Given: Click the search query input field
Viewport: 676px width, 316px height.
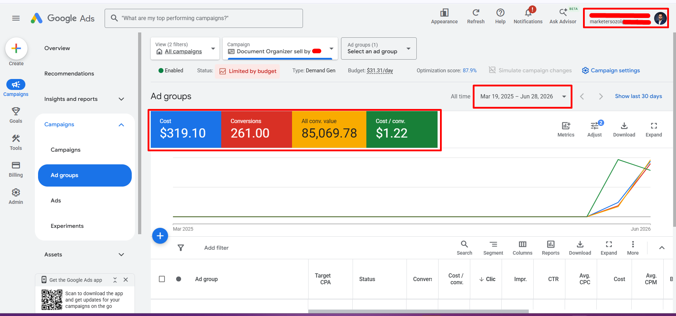Looking at the screenshot, I should pos(204,18).
